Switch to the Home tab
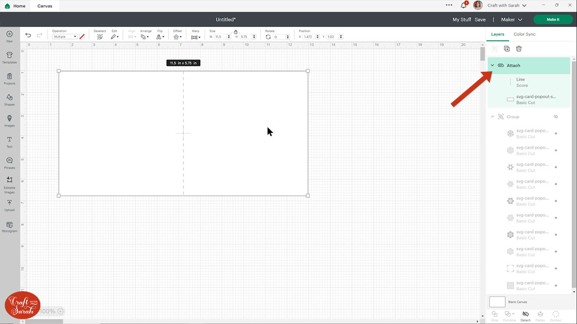This screenshot has width=577, height=324. pos(15,6)
